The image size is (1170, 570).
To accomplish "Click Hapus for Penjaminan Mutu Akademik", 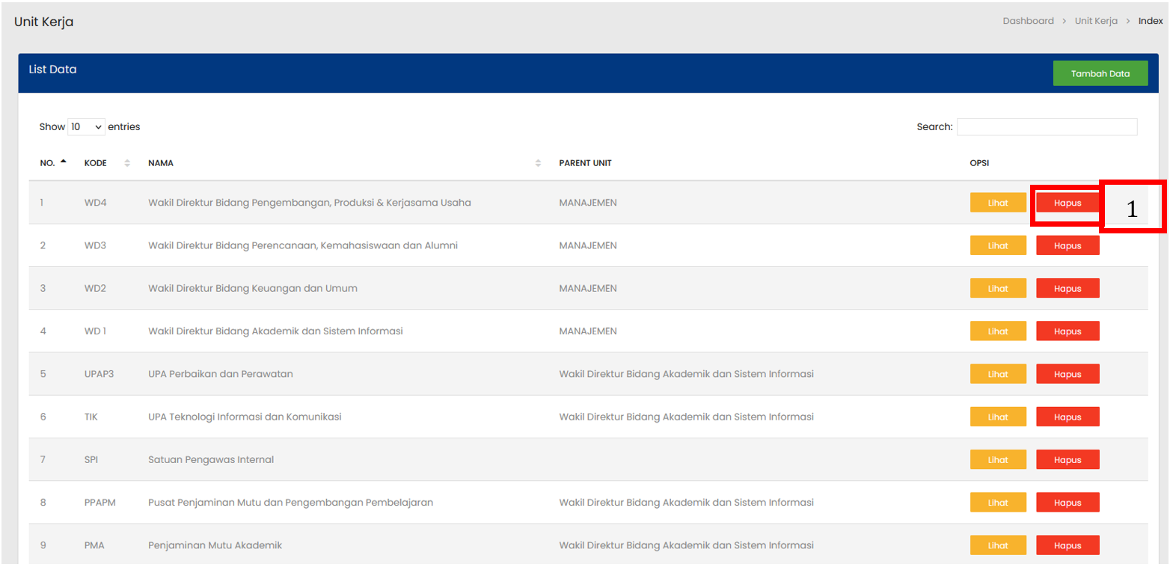I will (x=1067, y=545).
